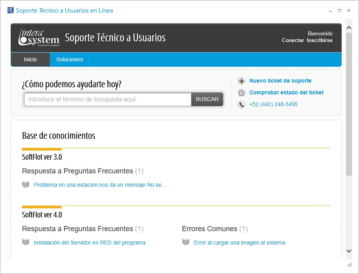Click book icon beside Instalación del Servidor
This screenshot has width=359, height=274.
pos(26,243)
